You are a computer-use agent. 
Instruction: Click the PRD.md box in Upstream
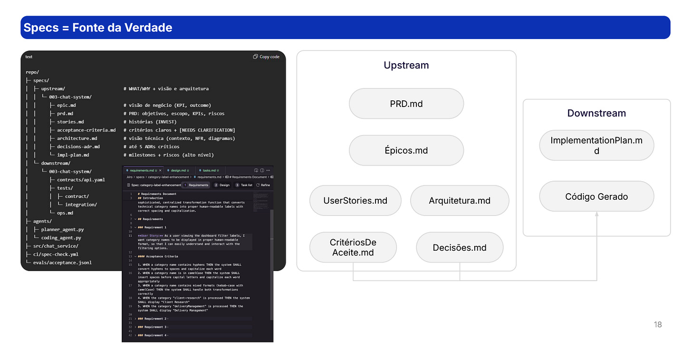[x=406, y=103]
